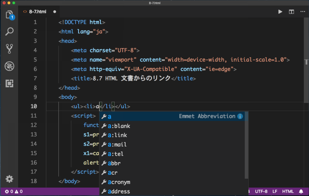Click the closing </script> tag
309x196 pixels.
(x=85, y=172)
